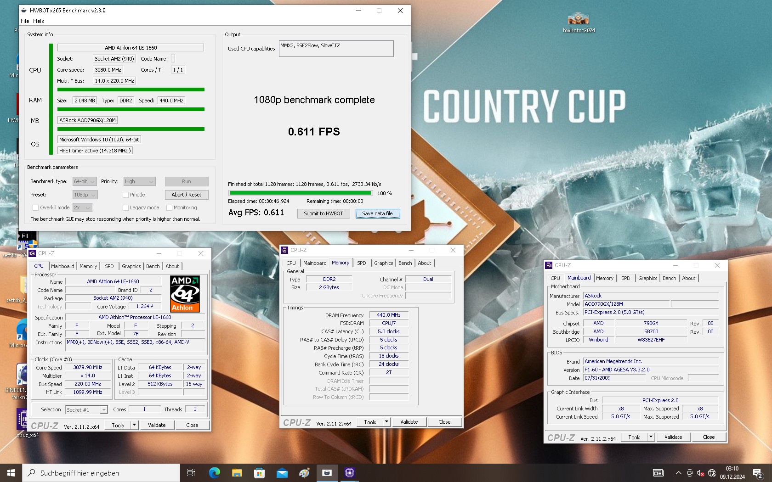Click the search magnifier icon on the taskbar
This screenshot has width=772, height=482.
32,473
